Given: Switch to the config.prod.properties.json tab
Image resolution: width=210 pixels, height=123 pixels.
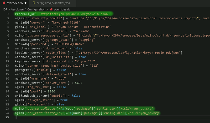Looking at the screenshot, I should click(x=54, y=3).
